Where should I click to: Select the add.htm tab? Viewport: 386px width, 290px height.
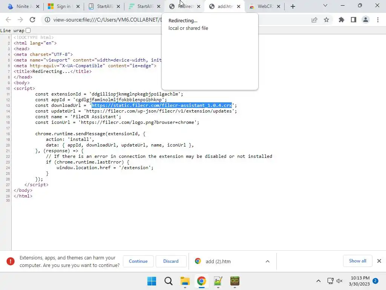[x=225, y=6]
